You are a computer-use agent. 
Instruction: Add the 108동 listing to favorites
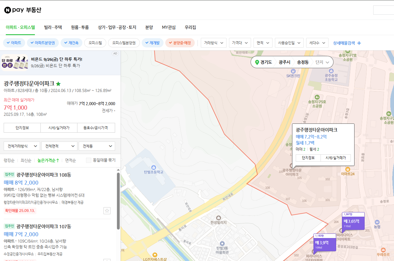107,211
